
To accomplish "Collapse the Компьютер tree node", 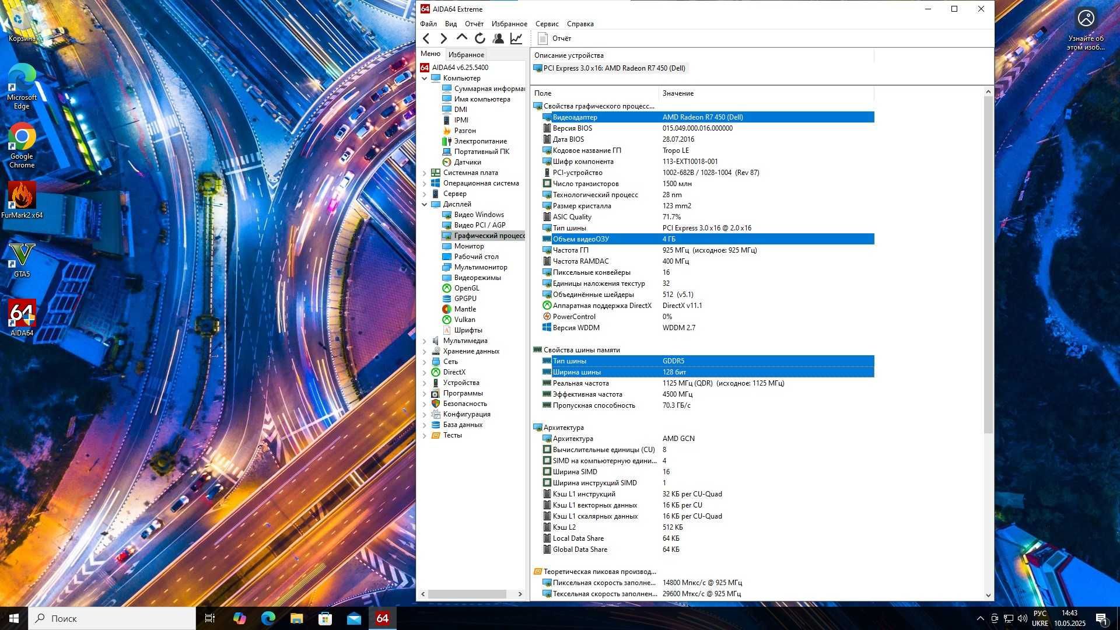I will 425,78.
